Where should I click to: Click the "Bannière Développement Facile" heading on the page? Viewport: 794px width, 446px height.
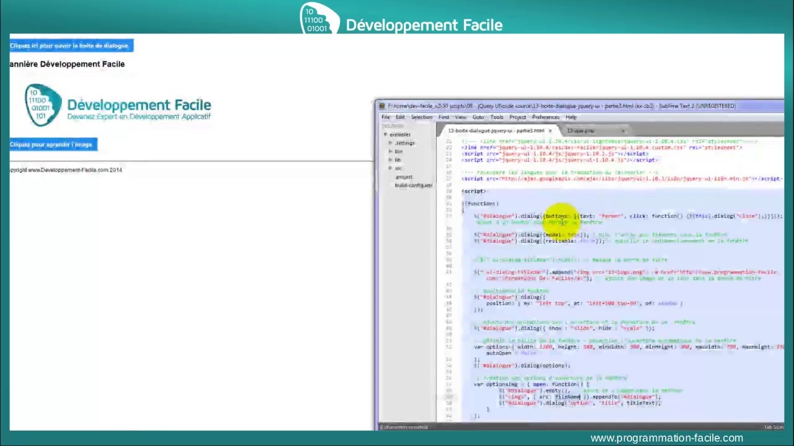(67, 64)
